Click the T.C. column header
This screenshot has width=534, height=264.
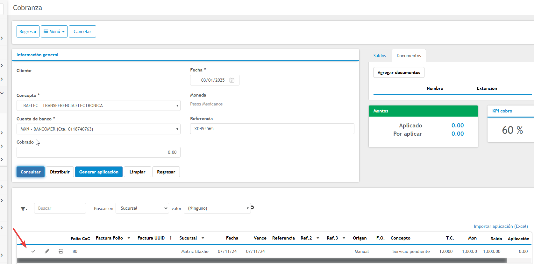pyautogui.click(x=450, y=238)
